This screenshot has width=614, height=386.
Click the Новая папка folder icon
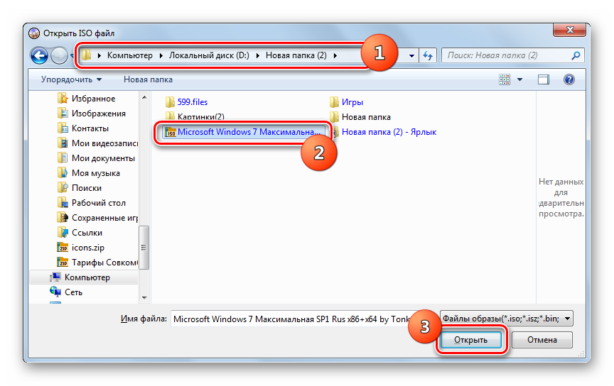pyautogui.click(x=334, y=117)
